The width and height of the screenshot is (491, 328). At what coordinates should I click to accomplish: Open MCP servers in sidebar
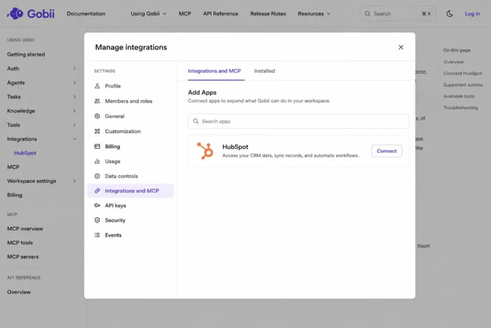point(23,257)
